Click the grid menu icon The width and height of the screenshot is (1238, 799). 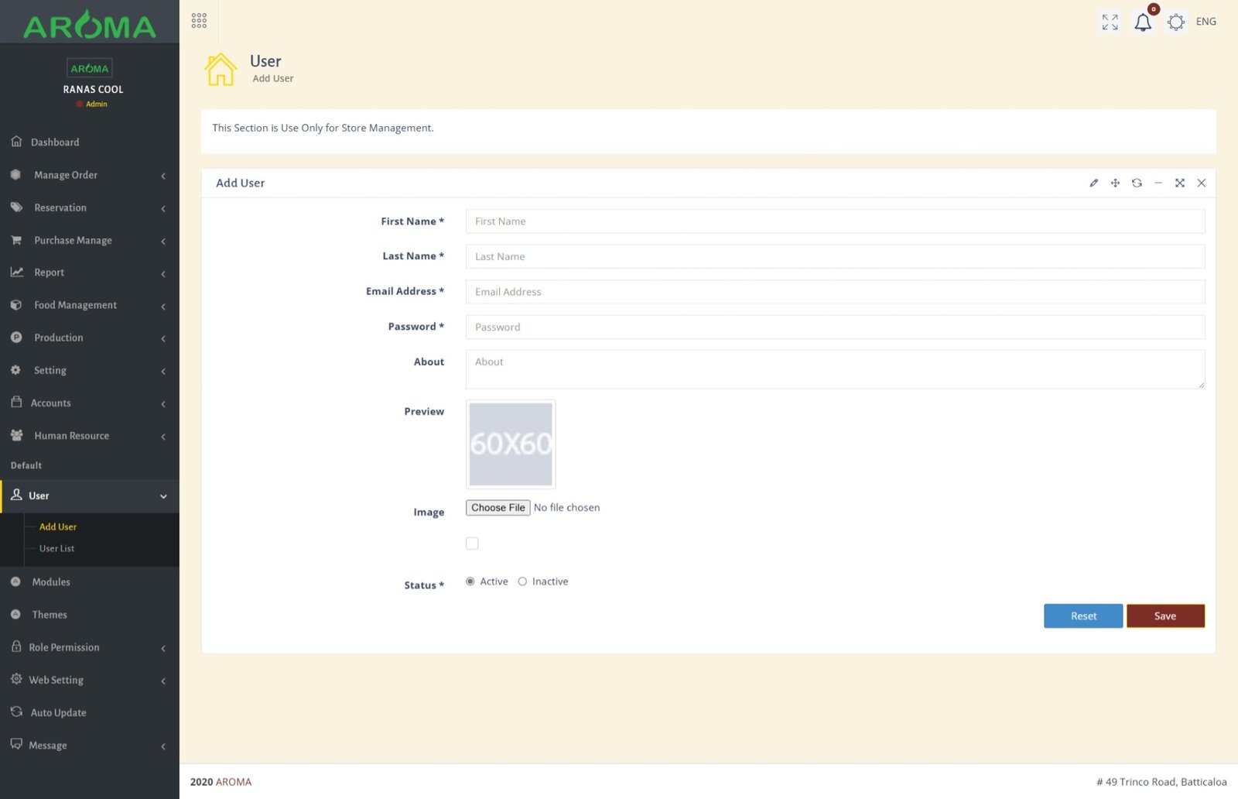199,21
